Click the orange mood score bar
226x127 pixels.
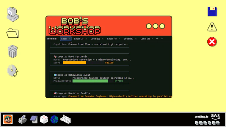click(x=75, y=63)
